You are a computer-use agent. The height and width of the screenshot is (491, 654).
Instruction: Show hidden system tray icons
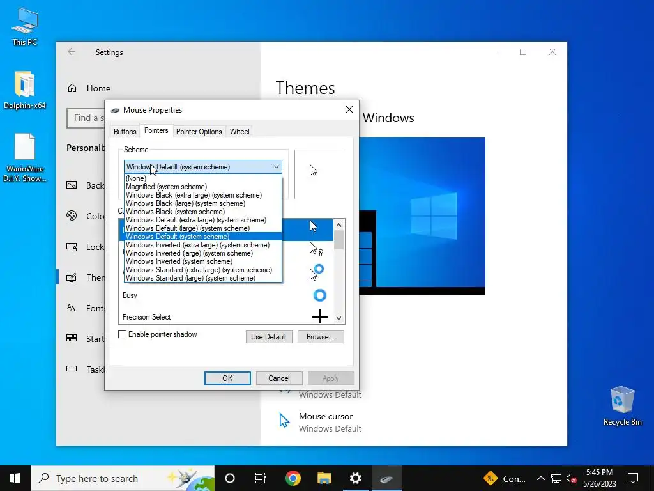(x=540, y=478)
